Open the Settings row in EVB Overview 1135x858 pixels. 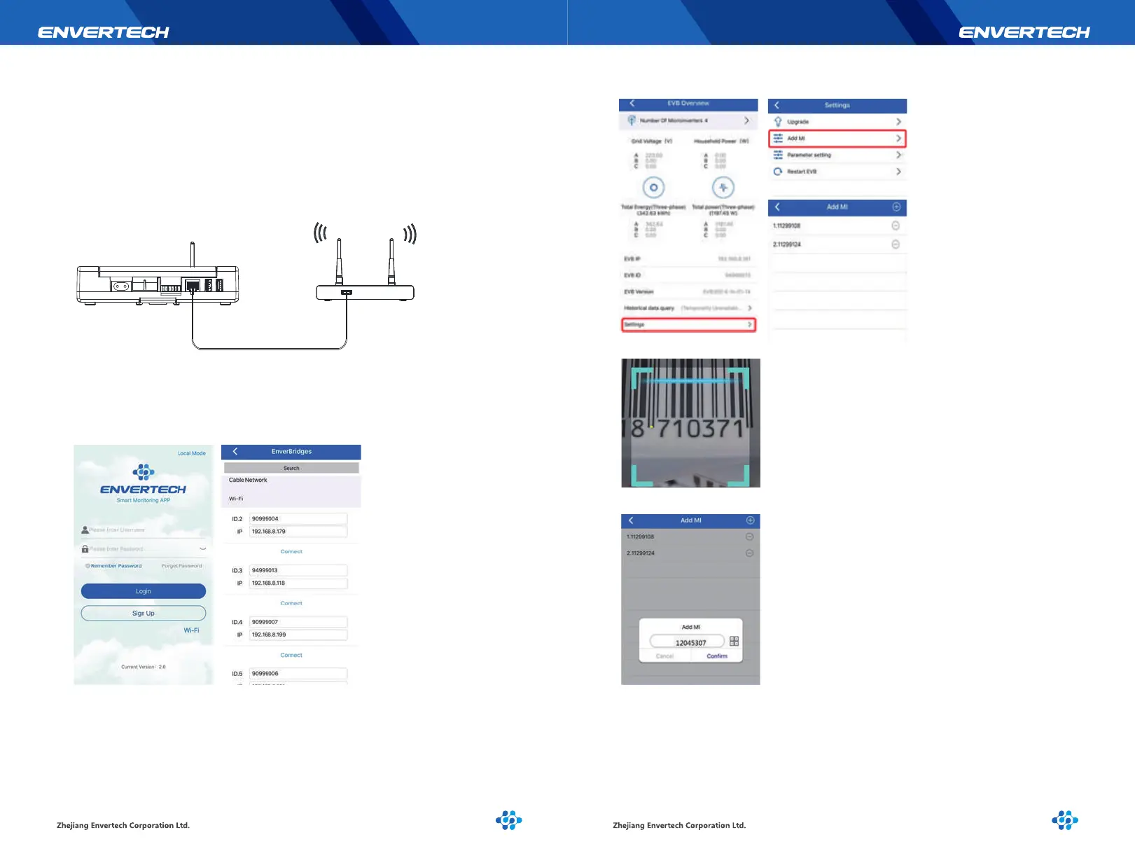[x=688, y=325]
